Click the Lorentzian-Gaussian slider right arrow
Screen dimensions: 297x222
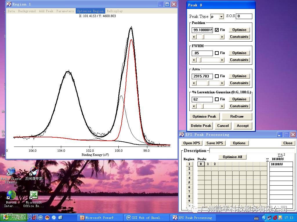(222, 106)
